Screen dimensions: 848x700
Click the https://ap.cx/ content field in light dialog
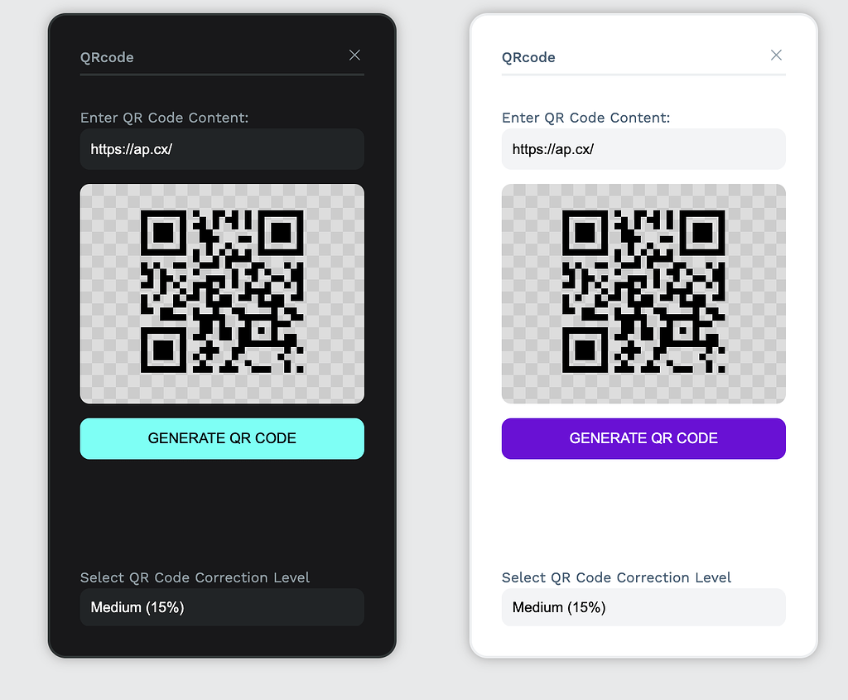(x=643, y=149)
